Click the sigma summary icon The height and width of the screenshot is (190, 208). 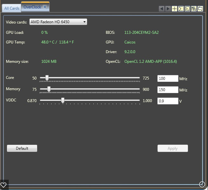point(181,9)
